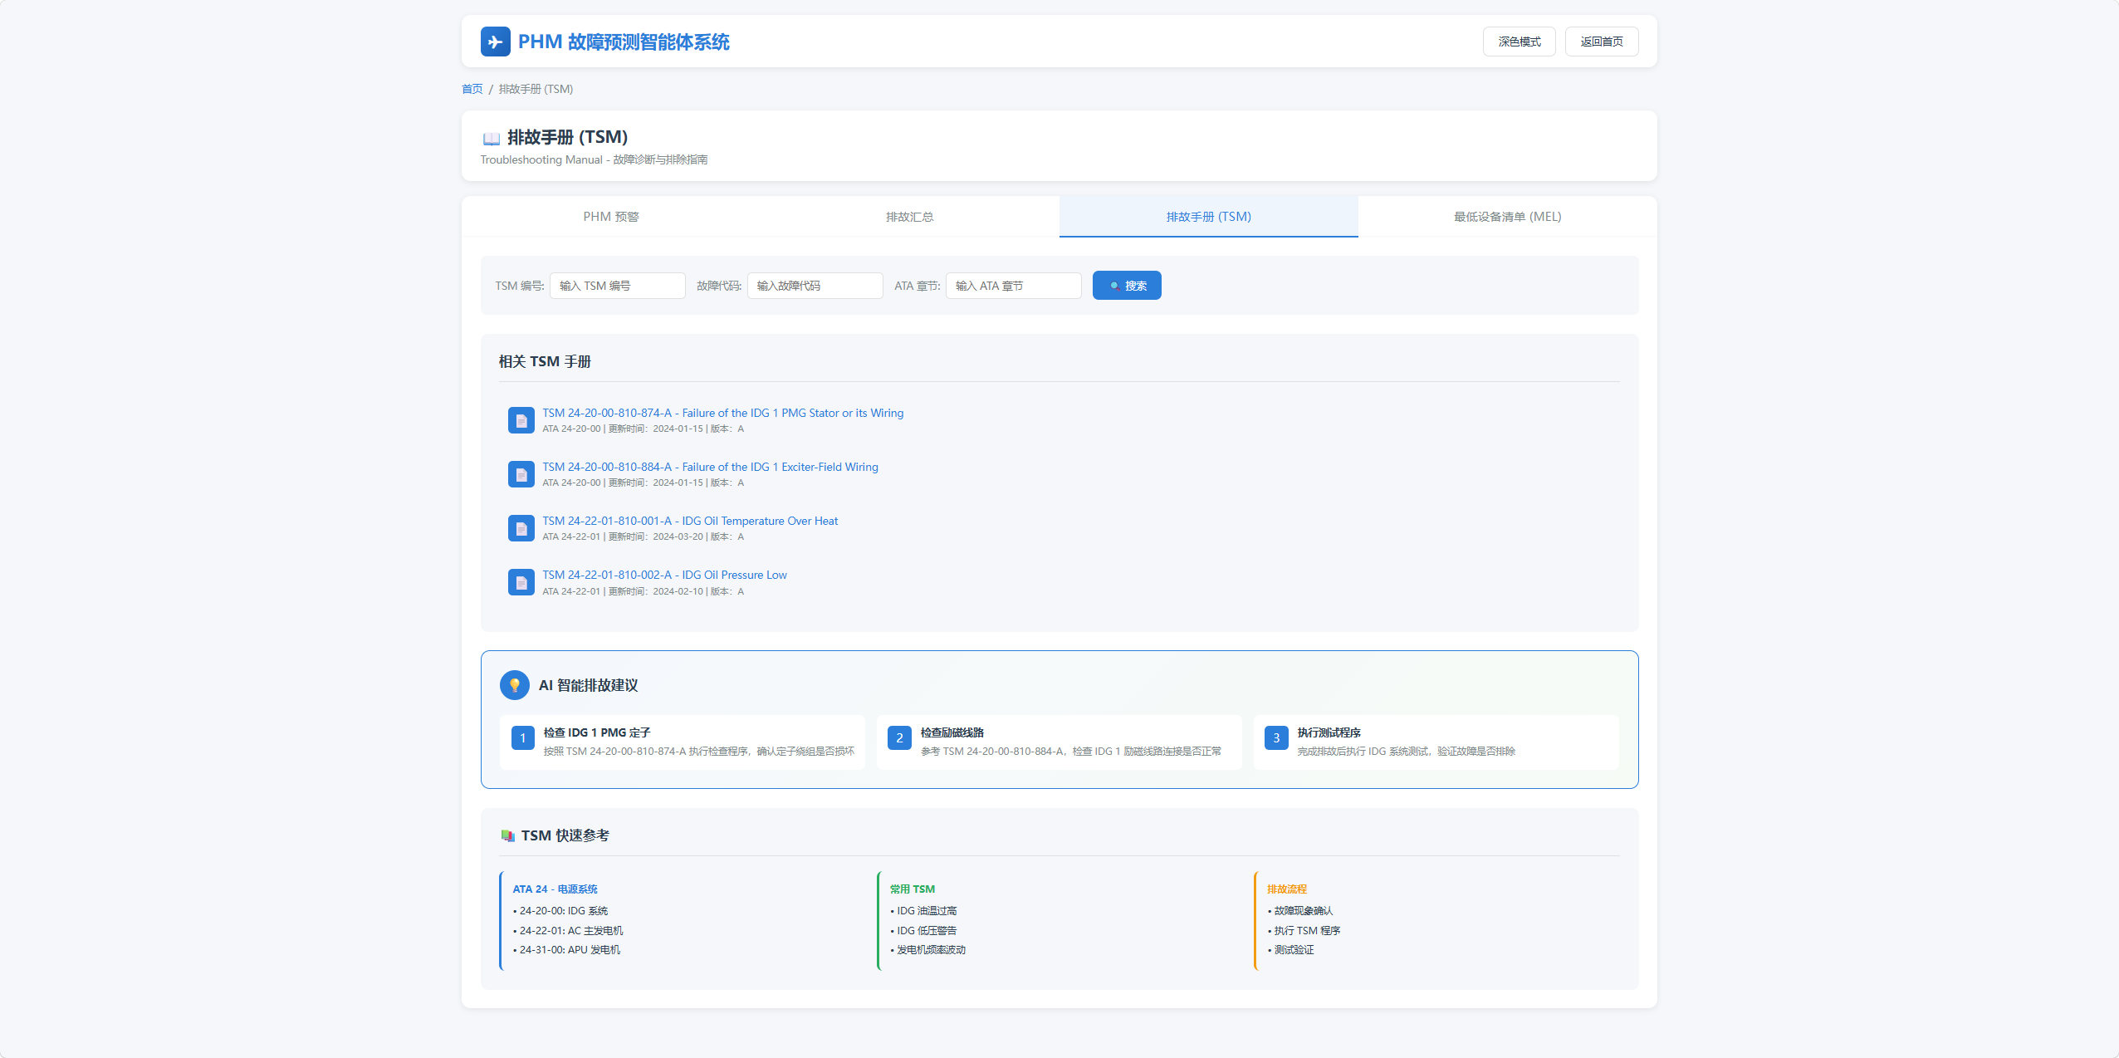Open the 最低设备清单 (MEL) tab
The height and width of the screenshot is (1058, 2119).
[1508, 217]
